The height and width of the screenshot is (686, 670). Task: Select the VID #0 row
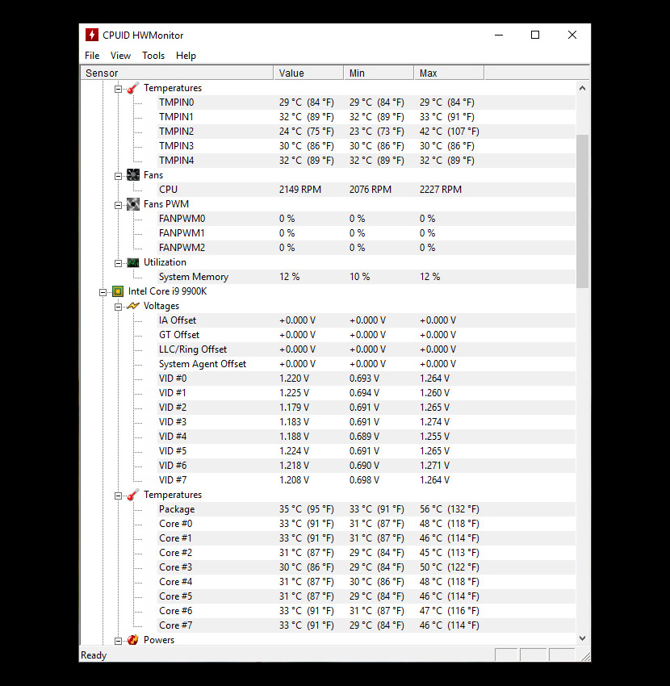click(366, 379)
